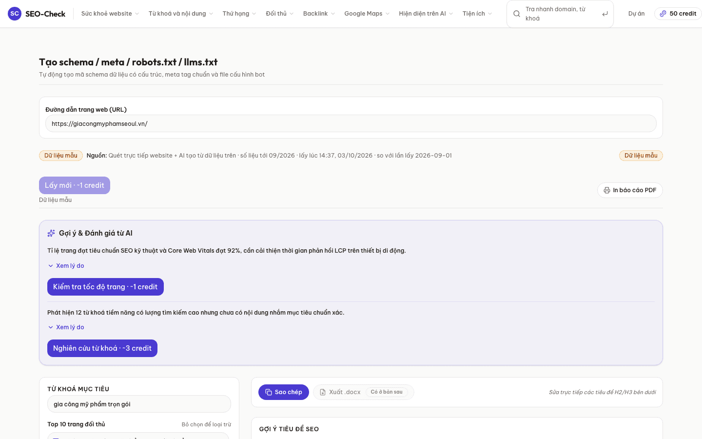Viewport: 702px width, 439px height.
Task: Click the TỪ KHOÁ MỤC TIÊU heading
Action: coord(78,389)
